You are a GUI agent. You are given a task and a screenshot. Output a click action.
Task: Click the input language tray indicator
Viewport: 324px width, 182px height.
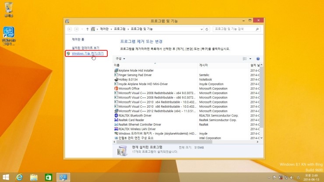pyautogui.click(x=298, y=178)
